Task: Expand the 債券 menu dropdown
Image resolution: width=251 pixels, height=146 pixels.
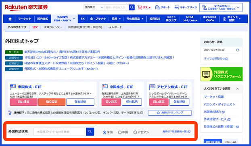Action: coord(120,19)
